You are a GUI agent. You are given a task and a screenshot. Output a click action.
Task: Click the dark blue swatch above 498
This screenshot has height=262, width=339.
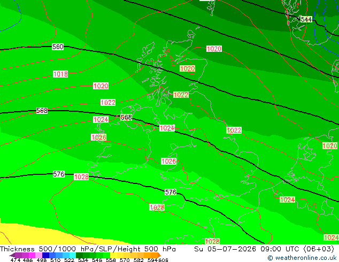tap(45, 255)
